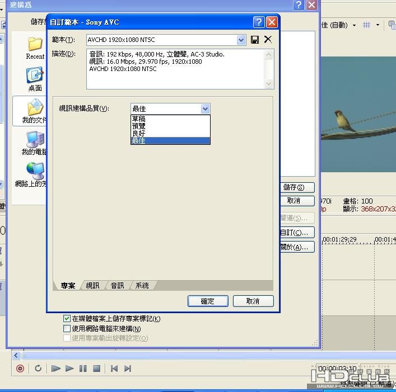Click the preview grid overlay icon
Image resolution: width=396 pixels, height=392 pixels.
coord(366,25)
